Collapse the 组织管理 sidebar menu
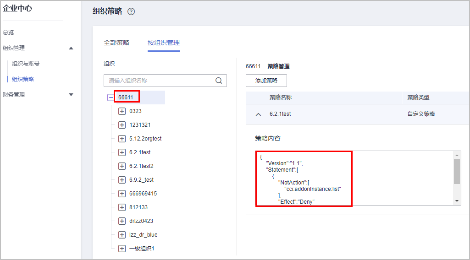The image size is (470, 260). click(71, 48)
